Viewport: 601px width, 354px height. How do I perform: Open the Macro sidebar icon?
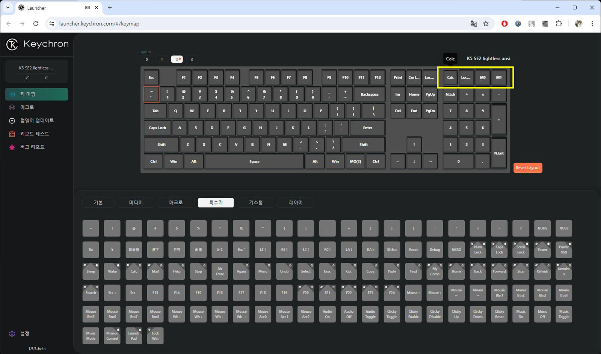(12, 107)
